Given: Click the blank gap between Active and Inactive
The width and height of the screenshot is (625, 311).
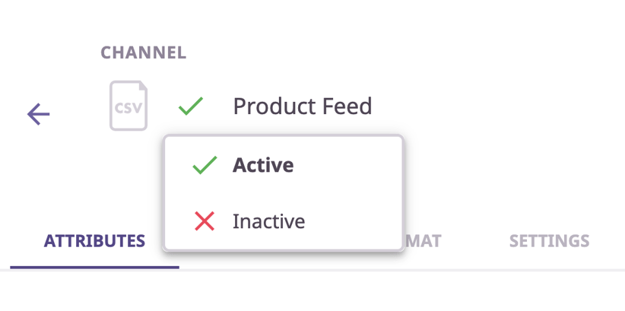Looking at the screenshot, I should pyautogui.click(x=283, y=193).
